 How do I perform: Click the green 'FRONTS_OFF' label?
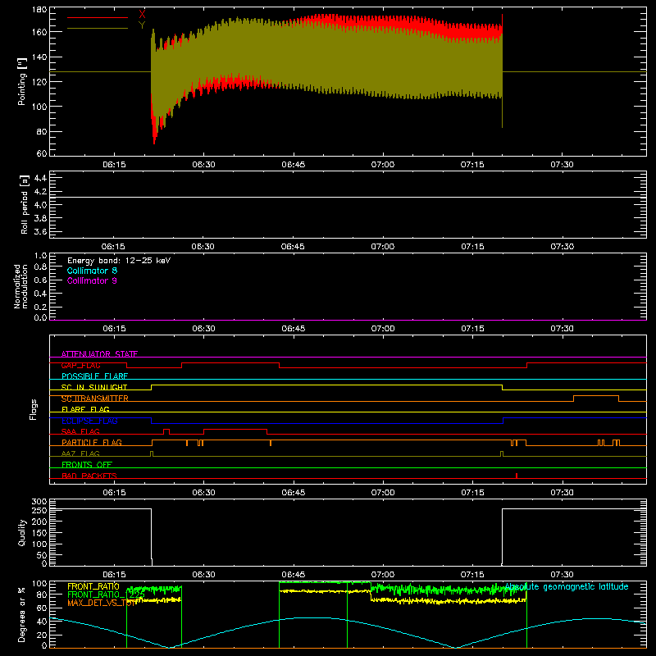point(87,464)
